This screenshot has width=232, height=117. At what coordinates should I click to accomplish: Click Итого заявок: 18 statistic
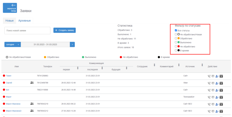126,47
